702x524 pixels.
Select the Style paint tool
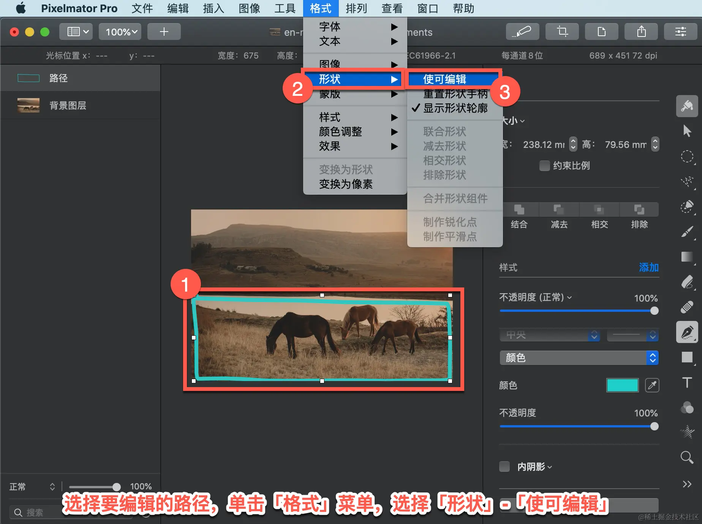pos(687,106)
